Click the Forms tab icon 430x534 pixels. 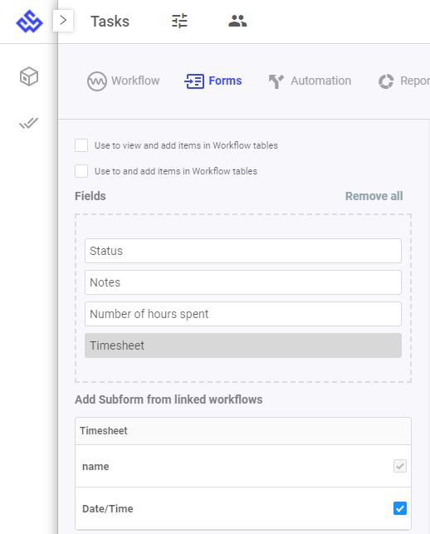pyautogui.click(x=194, y=81)
